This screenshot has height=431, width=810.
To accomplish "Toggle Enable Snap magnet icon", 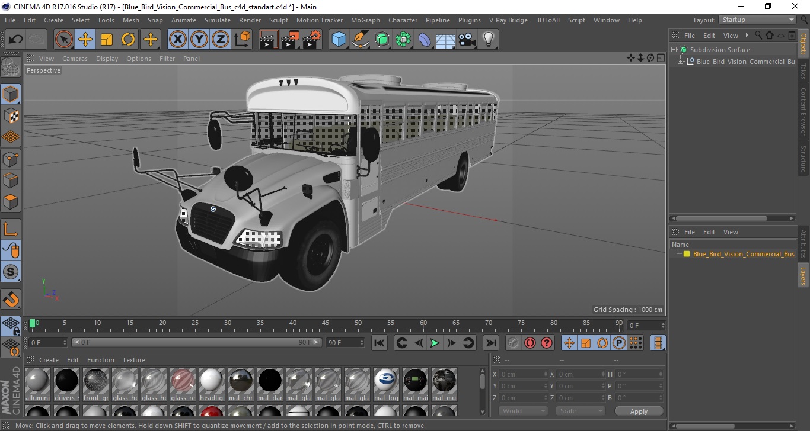I will [11, 299].
